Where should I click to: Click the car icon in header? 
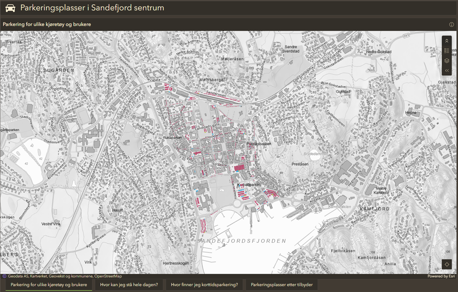click(x=10, y=8)
